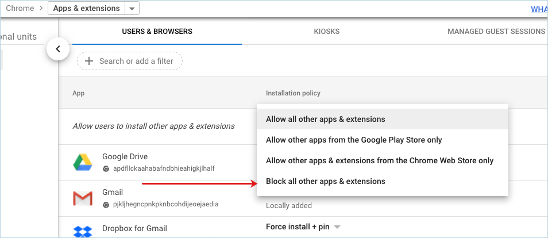
Task: Select the Dropbox for Gmail app name
Action: (x=134, y=229)
